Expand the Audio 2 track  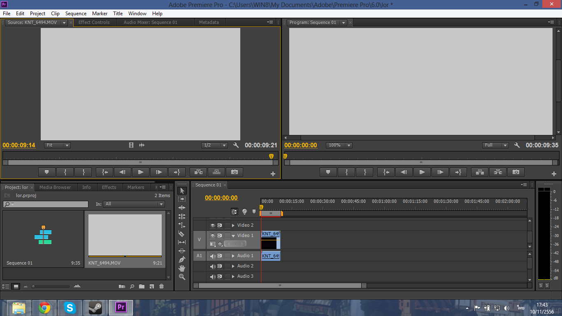click(x=233, y=266)
